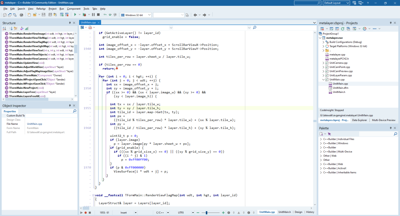Toggle the pin on the Palette panel
Viewport: 400px width, 216px height.
point(390,128)
